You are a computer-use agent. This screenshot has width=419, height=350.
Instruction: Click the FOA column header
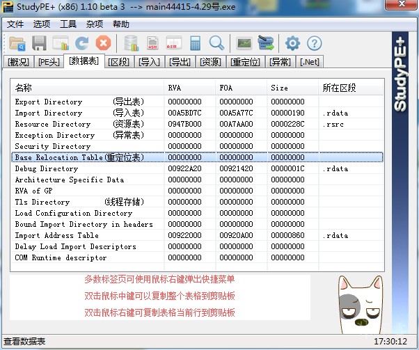(241, 88)
